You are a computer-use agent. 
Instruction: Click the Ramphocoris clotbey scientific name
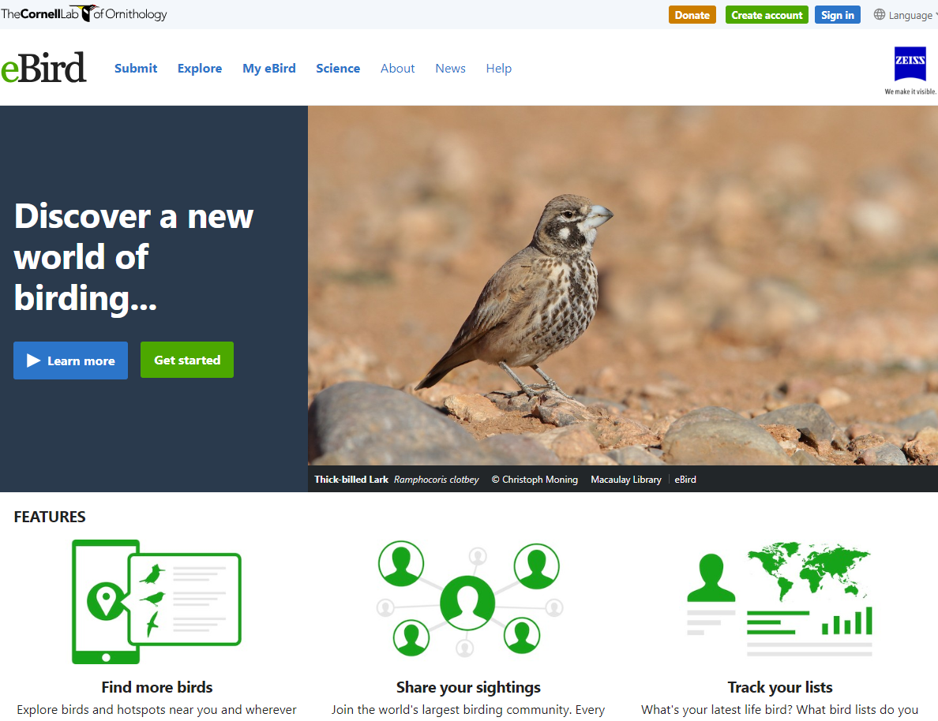(436, 480)
